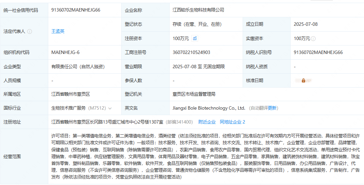Screen dimensions: 364x185
Task: Click 更新 link next to 自动翻译
Action: click(x=272, y=108)
